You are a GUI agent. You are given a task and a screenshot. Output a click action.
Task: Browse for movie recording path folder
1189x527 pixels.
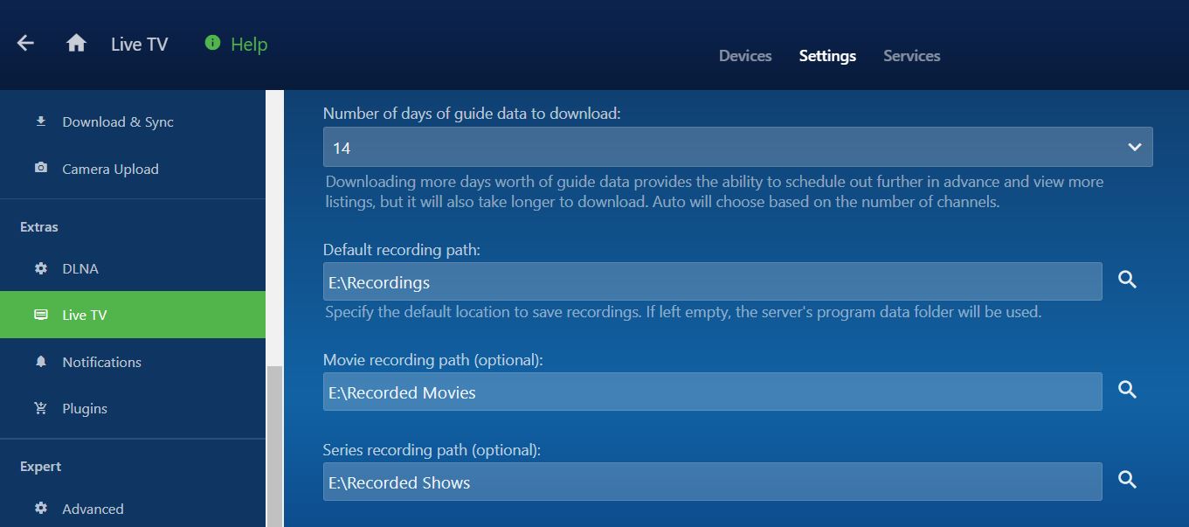point(1128,390)
